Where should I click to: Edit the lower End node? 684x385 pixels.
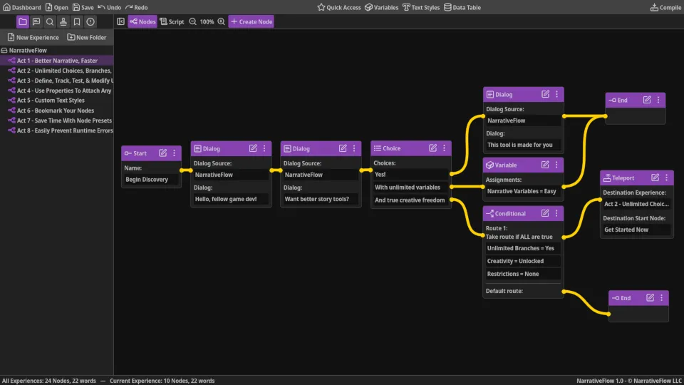(650, 297)
